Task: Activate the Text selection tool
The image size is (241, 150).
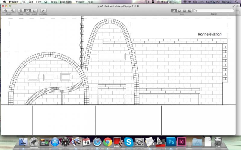Action: (x=27, y=10)
